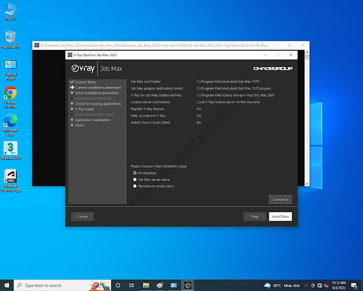
Task: Click the 'No' value for Chaos Cloud Client
Action: coord(199,123)
